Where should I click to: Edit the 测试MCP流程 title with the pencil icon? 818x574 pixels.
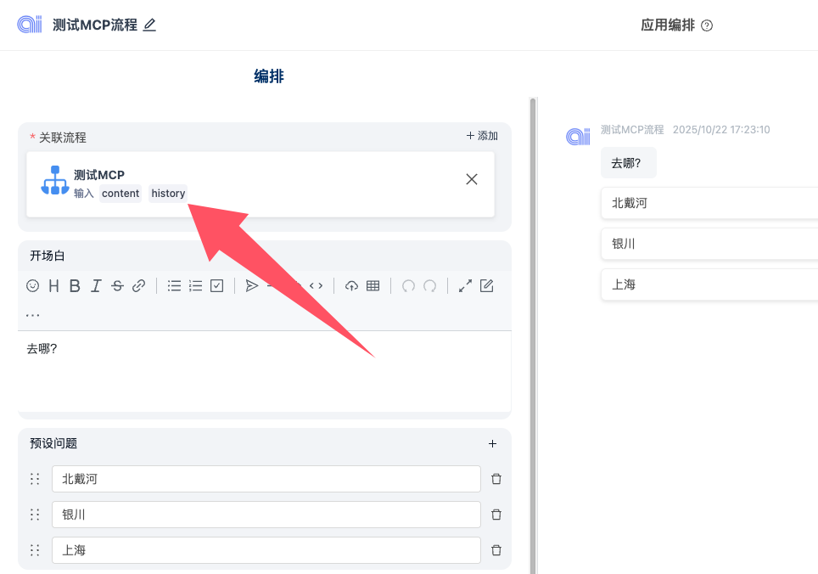tap(149, 25)
